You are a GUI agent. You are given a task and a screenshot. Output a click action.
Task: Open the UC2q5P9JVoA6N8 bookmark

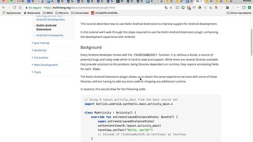[x=105, y=13]
